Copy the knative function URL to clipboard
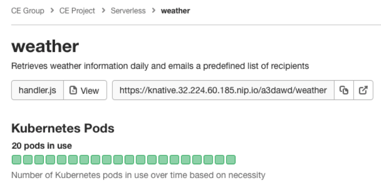 pyautogui.click(x=344, y=90)
